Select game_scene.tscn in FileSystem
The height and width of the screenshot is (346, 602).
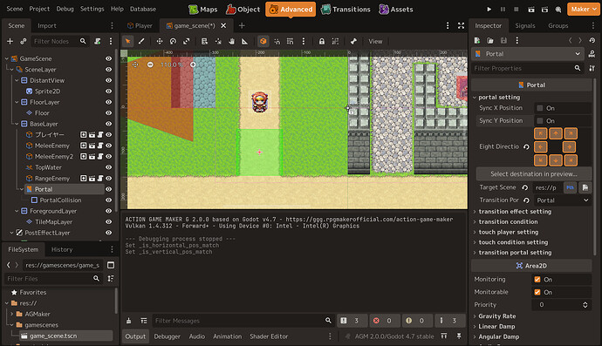pos(66,336)
